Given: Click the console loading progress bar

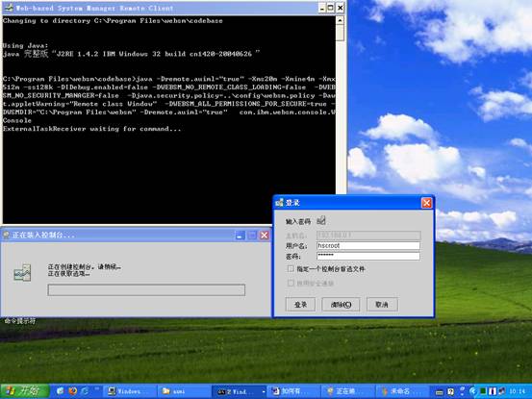Looking at the screenshot, I should [x=146, y=289].
